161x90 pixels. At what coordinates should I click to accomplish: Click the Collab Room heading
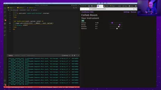[x=89, y=15]
